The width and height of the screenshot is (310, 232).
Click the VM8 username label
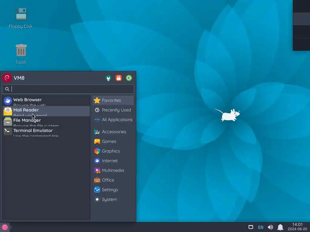19,78
